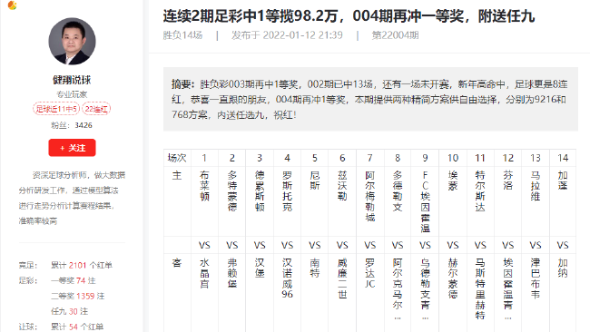Click home team 多德勒支
590x332 pixels.
pyautogui.click(x=398, y=191)
